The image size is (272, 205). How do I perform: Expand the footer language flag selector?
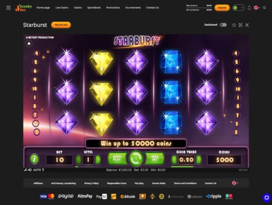235,183
